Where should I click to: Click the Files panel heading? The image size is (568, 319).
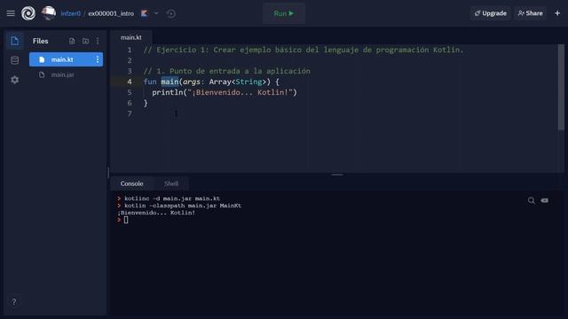pos(41,41)
